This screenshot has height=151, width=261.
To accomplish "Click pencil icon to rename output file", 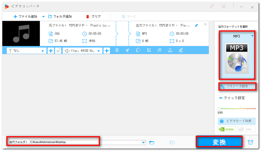I will (196, 25).
